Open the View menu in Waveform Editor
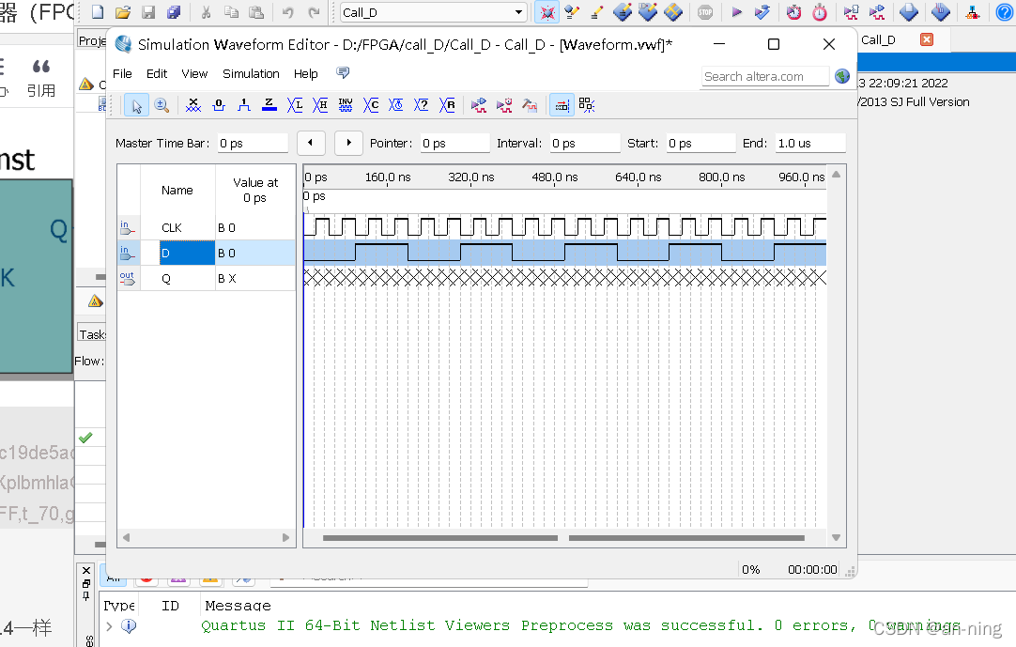The height and width of the screenshot is (647, 1016). click(194, 74)
